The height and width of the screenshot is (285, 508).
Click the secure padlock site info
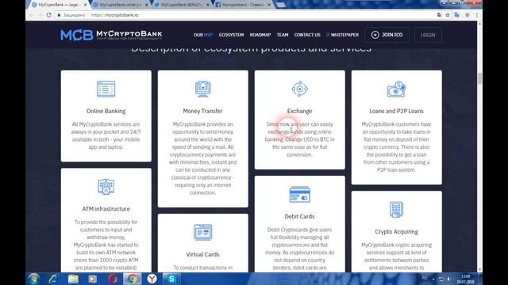pos(59,15)
